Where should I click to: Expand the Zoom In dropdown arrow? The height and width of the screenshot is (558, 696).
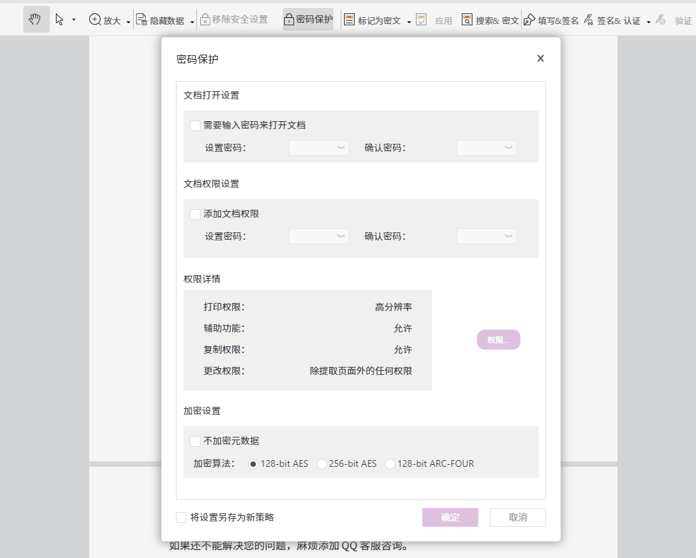(x=128, y=21)
